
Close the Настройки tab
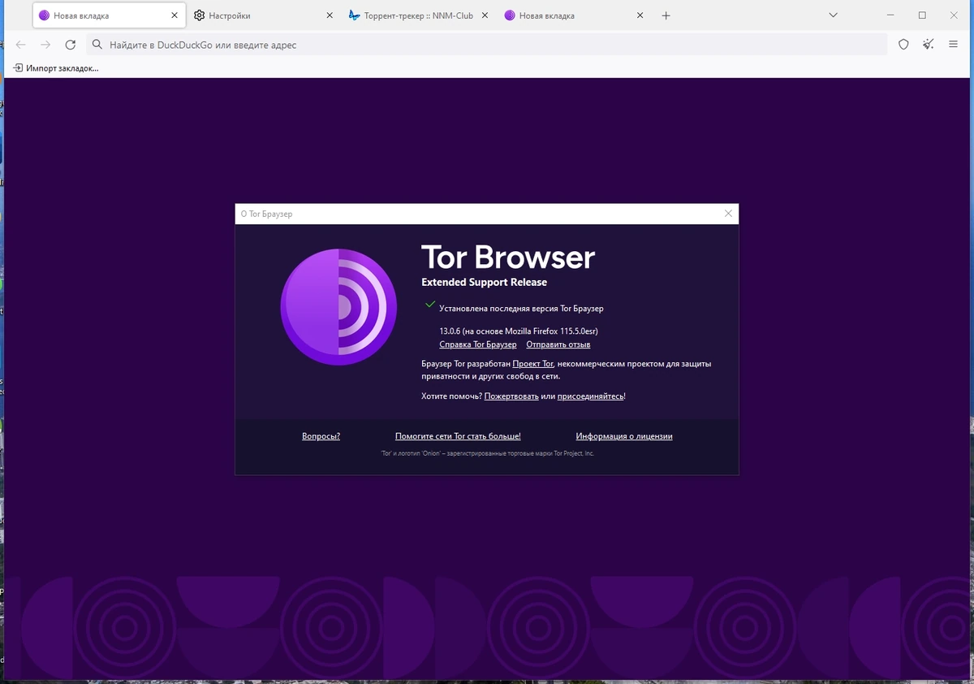click(x=330, y=15)
